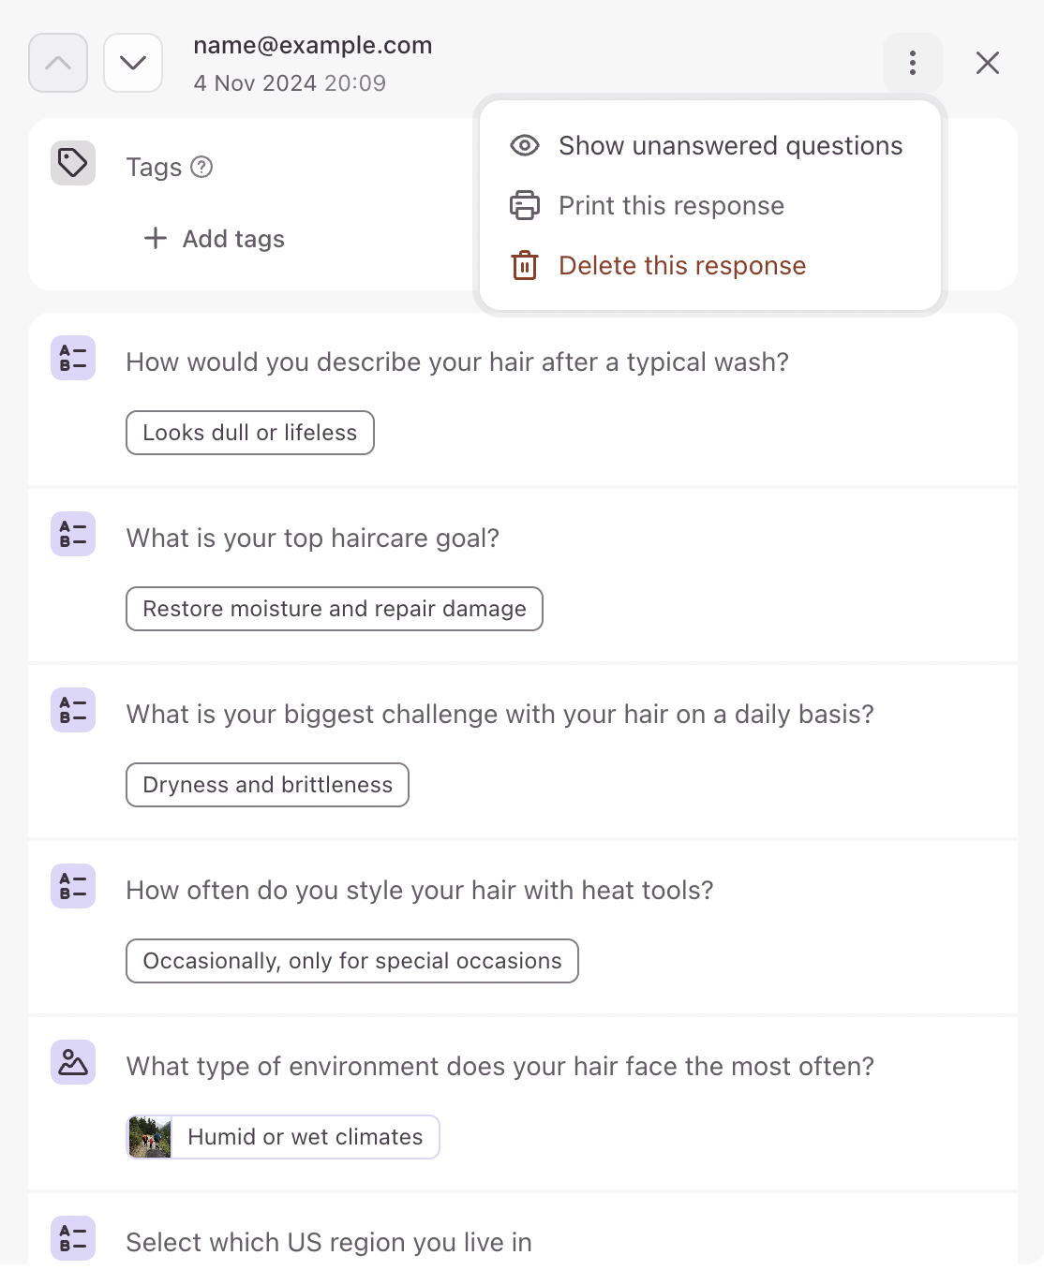Click the trash can icon in the menu

tap(525, 265)
